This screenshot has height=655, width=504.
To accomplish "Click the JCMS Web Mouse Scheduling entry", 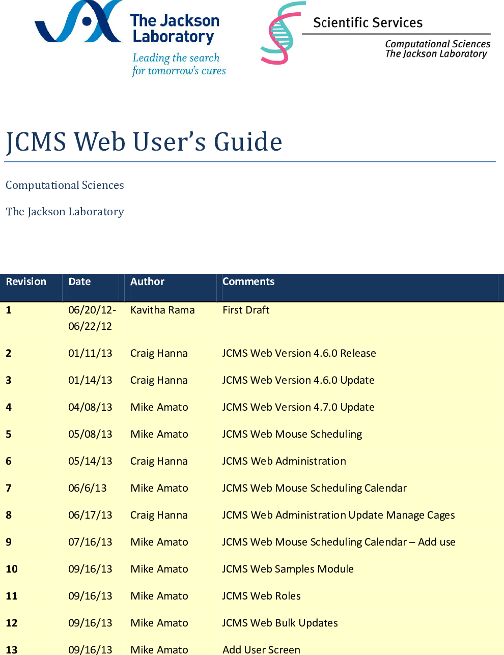I will point(292,434).
